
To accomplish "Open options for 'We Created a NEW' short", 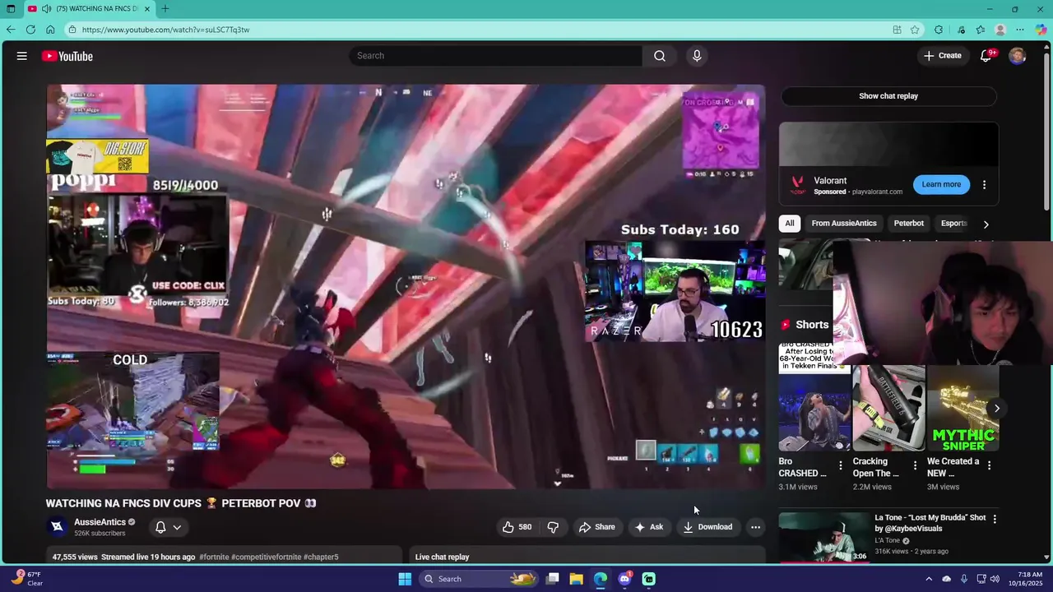I will click(x=989, y=465).
